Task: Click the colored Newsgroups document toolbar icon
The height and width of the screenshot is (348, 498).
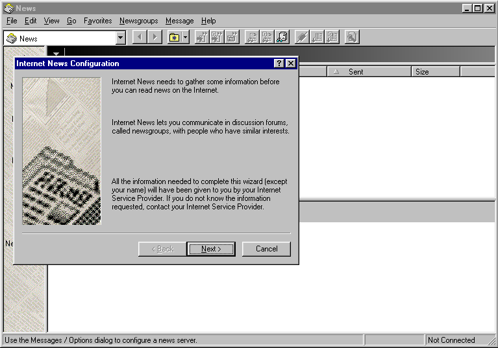Action: click(282, 37)
